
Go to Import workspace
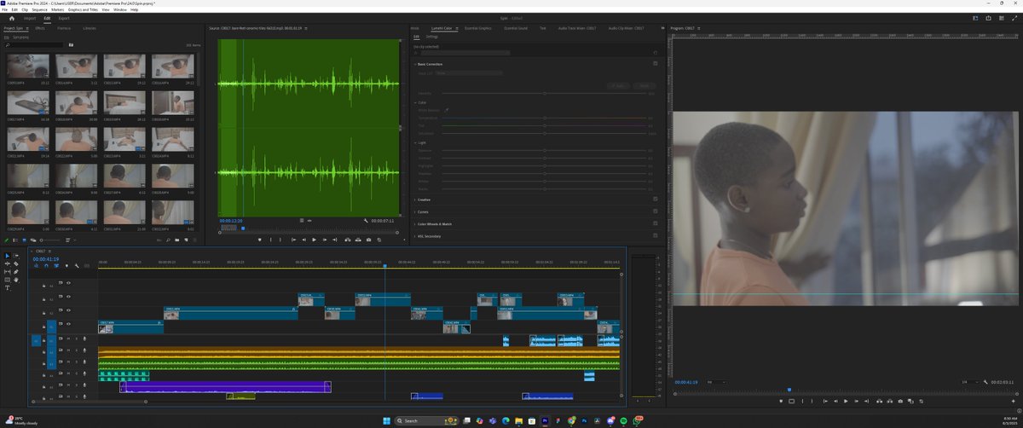point(30,18)
